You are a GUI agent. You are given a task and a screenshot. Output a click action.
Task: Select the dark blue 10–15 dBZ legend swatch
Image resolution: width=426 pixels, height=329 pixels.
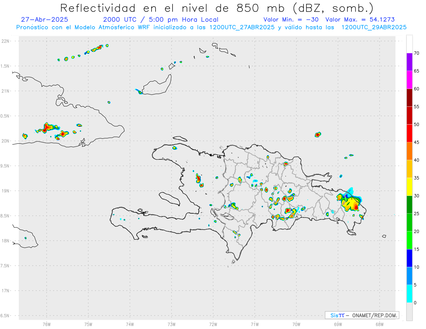tap(409, 258)
